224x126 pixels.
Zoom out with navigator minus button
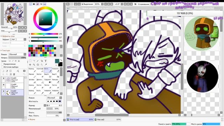click(19, 27)
